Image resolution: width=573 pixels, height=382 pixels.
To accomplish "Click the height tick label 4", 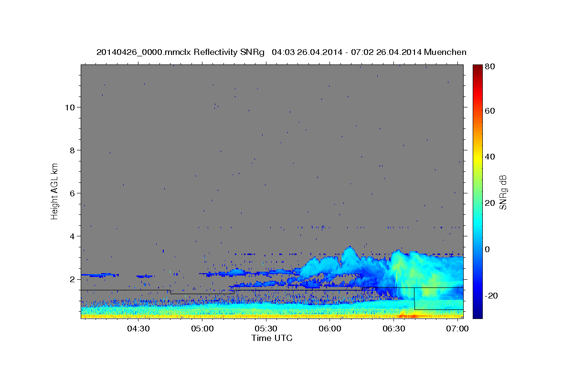I will tap(73, 236).
